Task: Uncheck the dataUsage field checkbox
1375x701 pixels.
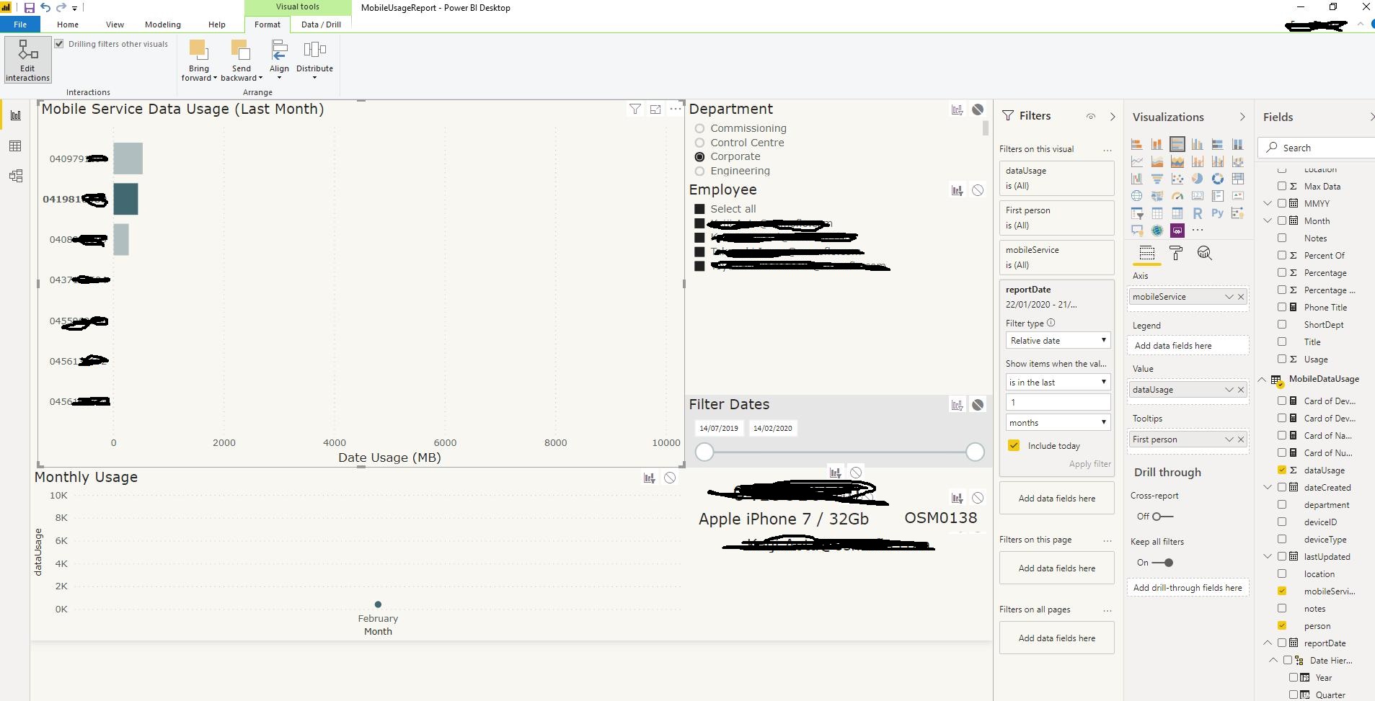Action: click(x=1282, y=470)
